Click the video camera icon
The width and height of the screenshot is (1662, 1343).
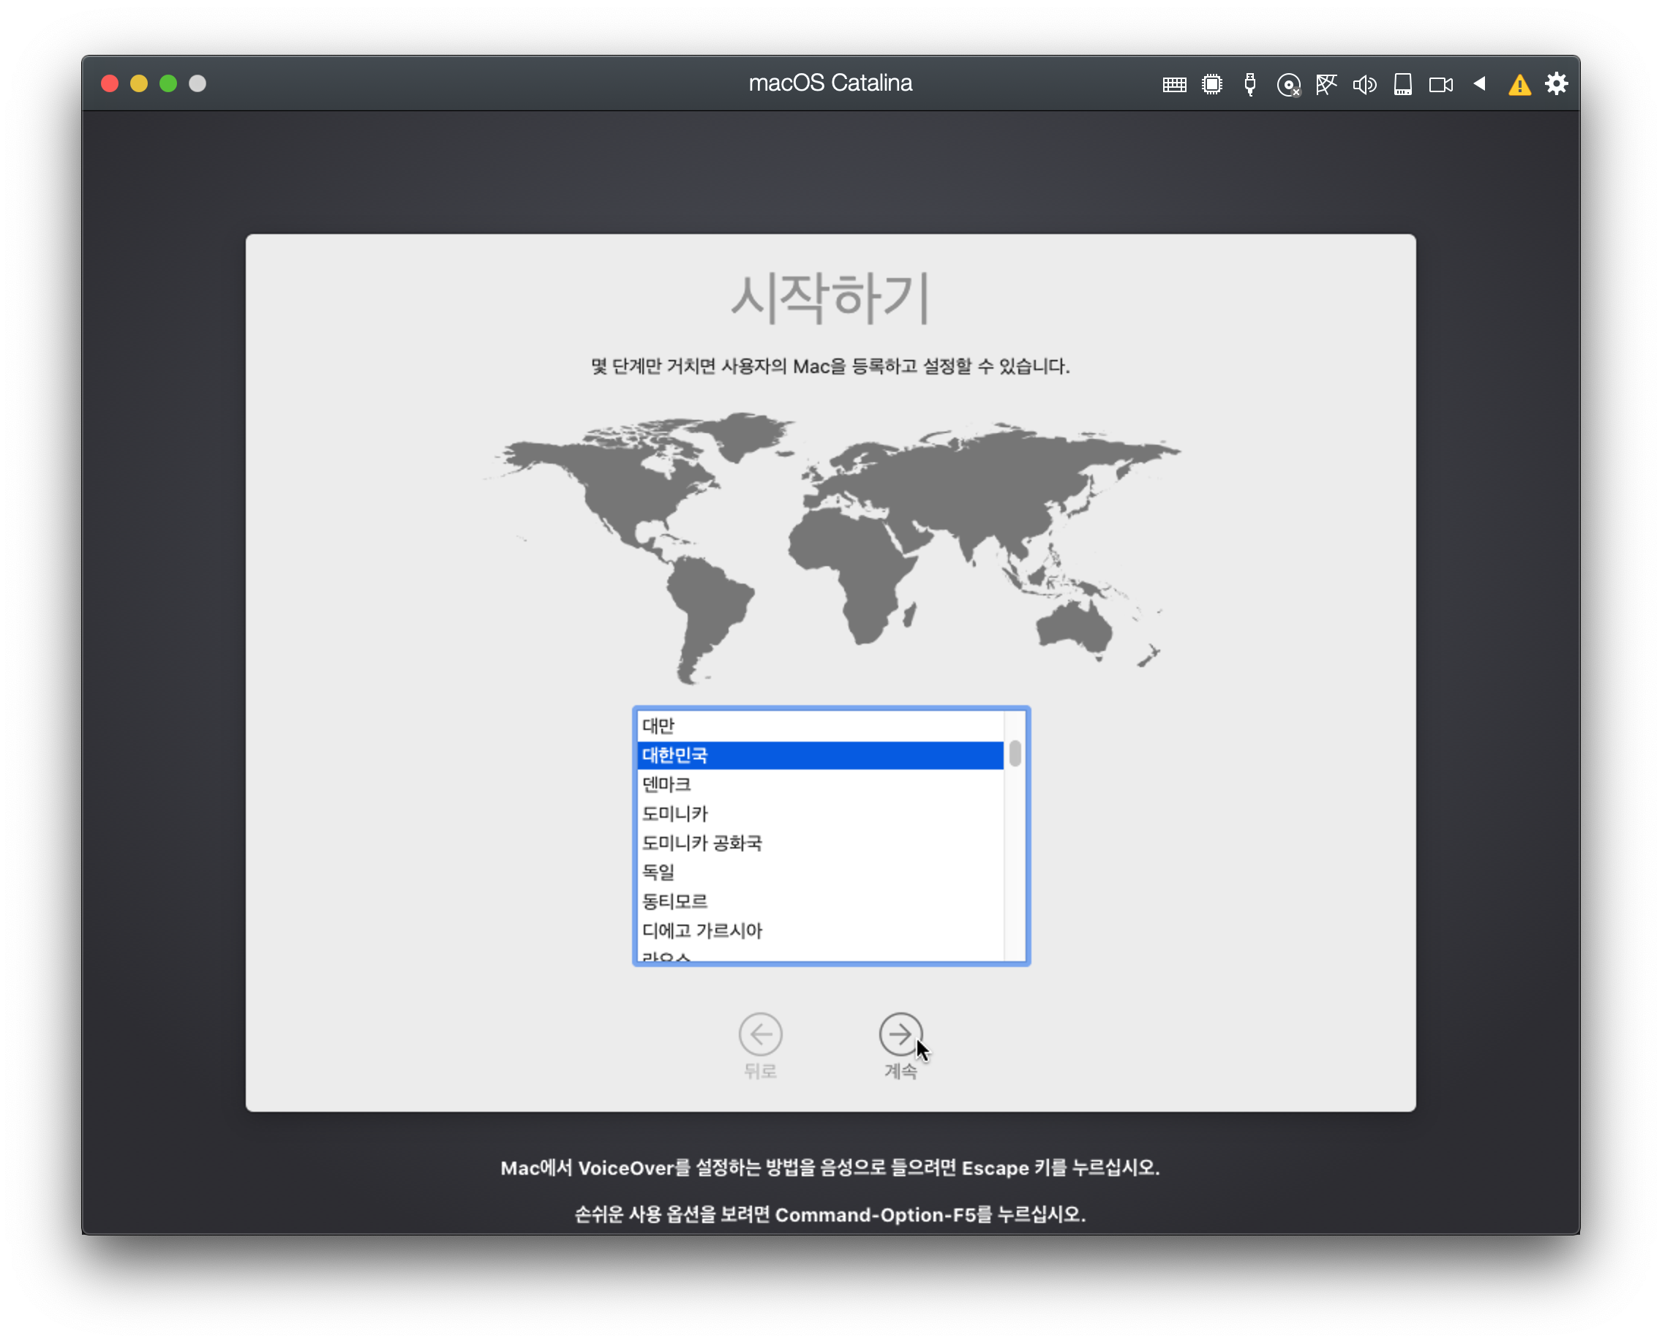click(x=1440, y=84)
